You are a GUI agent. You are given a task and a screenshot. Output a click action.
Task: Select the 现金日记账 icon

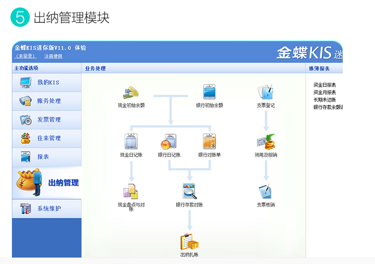coord(131,142)
